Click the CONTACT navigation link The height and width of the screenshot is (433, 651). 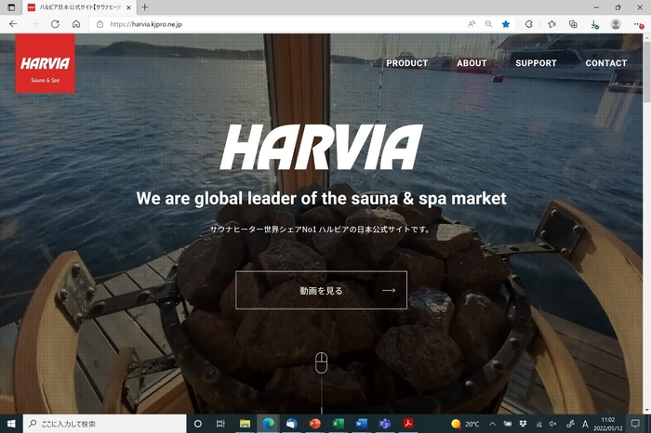tap(605, 63)
